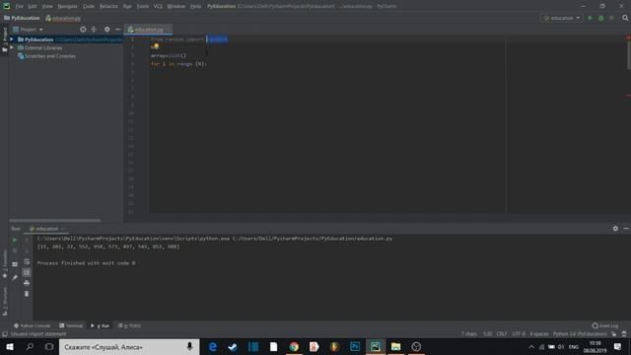Image resolution: width=631 pixels, height=355 pixels.
Task: Open the TODO tool window
Action: click(x=129, y=326)
